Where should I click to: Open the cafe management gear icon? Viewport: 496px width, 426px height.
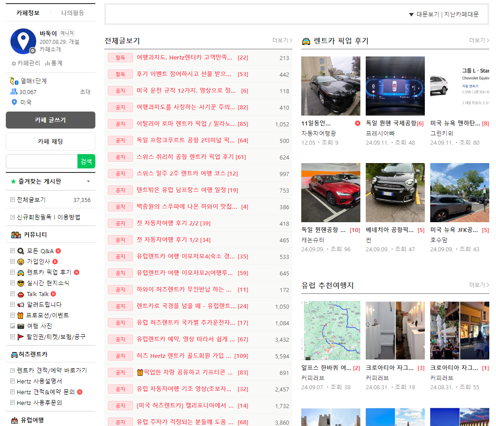pyautogui.click(x=14, y=64)
